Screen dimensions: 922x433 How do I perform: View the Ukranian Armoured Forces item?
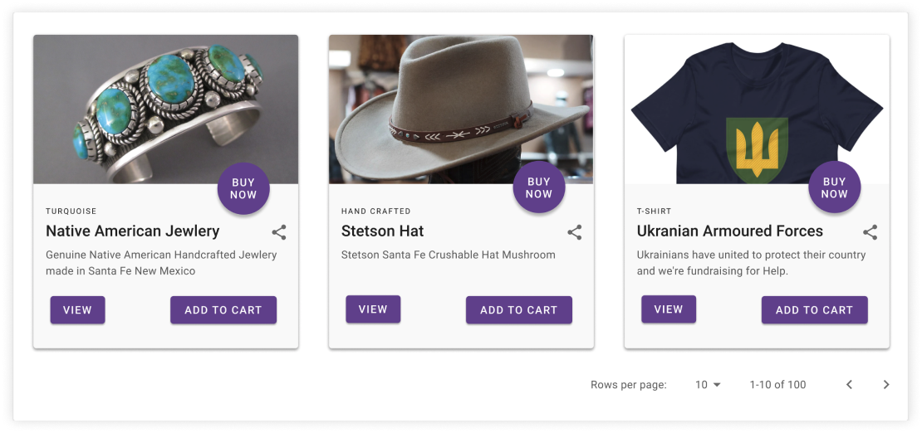[x=669, y=309]
